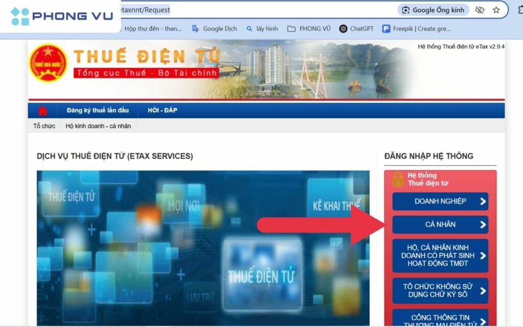
Task: Switch to the Tổ chức tab
Action: point(44,126)
